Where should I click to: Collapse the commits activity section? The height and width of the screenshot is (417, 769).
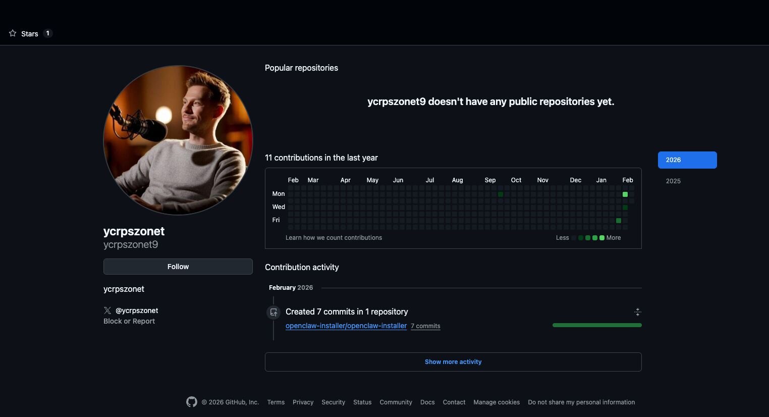637,312
